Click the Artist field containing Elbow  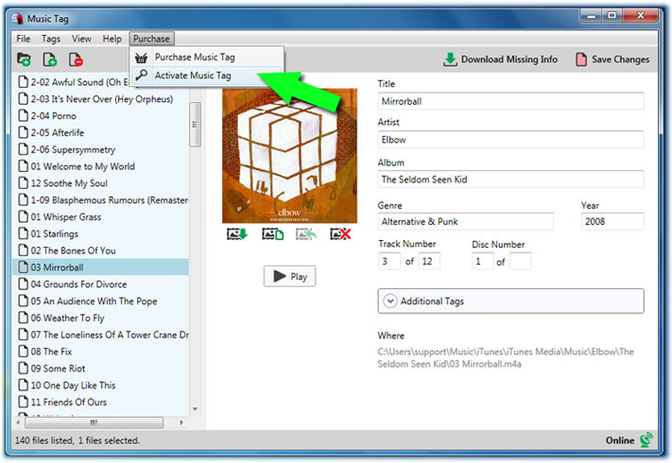click(x=510, y=140)
